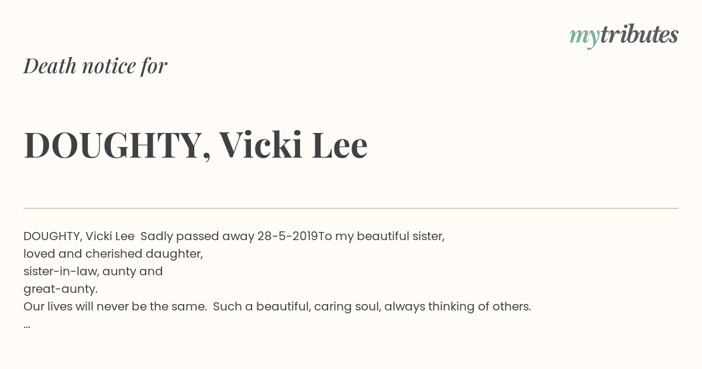Click "always thinking of others." phrase
The image size is (702, 369).
[458, 307]
